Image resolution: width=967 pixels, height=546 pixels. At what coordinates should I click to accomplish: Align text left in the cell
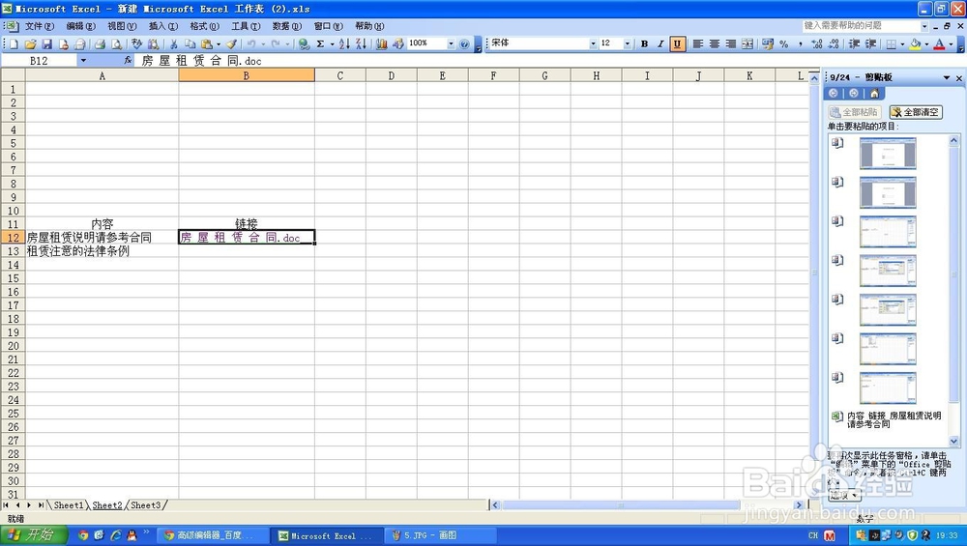click(697, 43)
